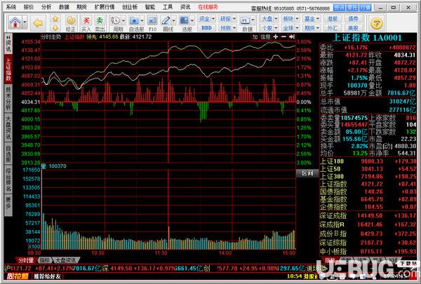Switch to the 指标 bottom tab
421x284 pixels.
pos(45,260)
